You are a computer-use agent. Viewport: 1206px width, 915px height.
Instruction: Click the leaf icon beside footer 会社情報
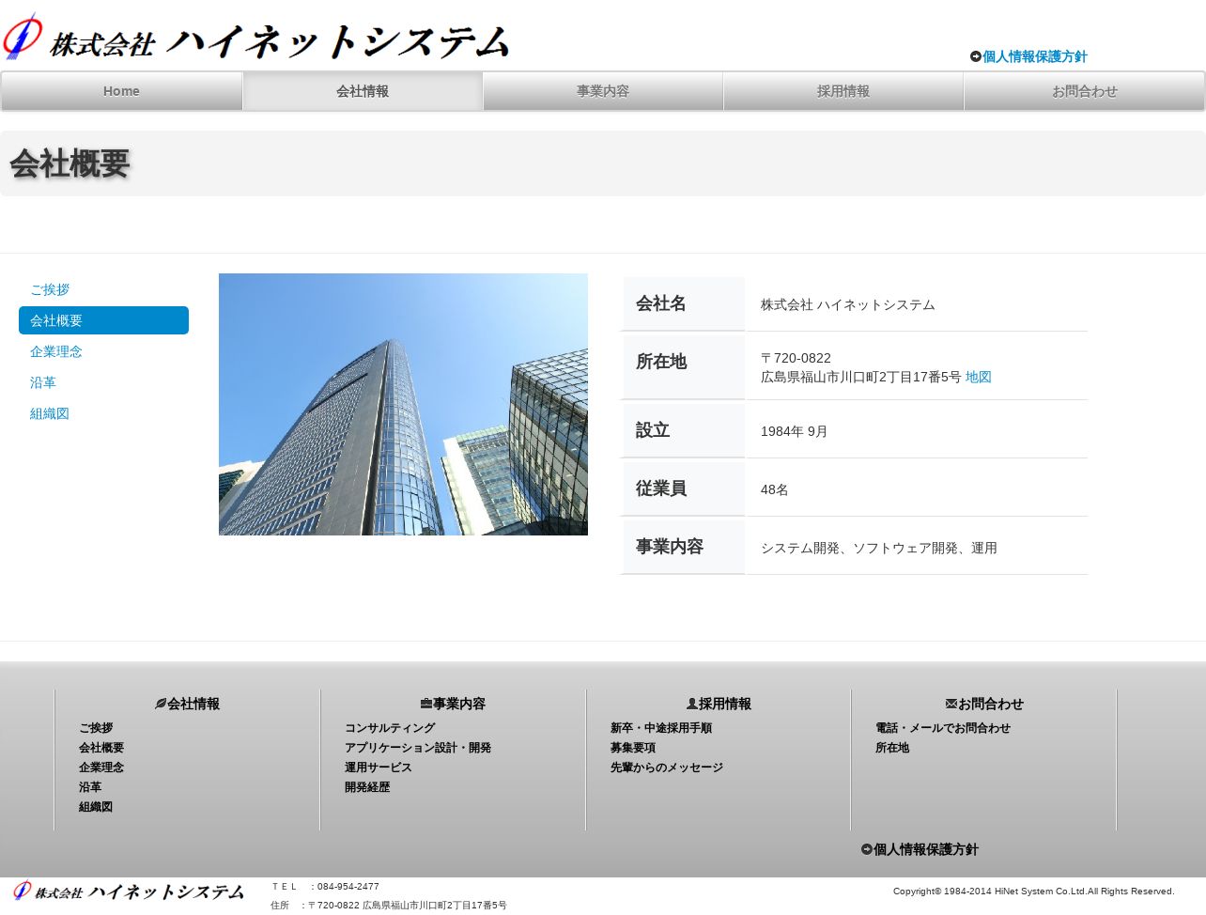161,704
